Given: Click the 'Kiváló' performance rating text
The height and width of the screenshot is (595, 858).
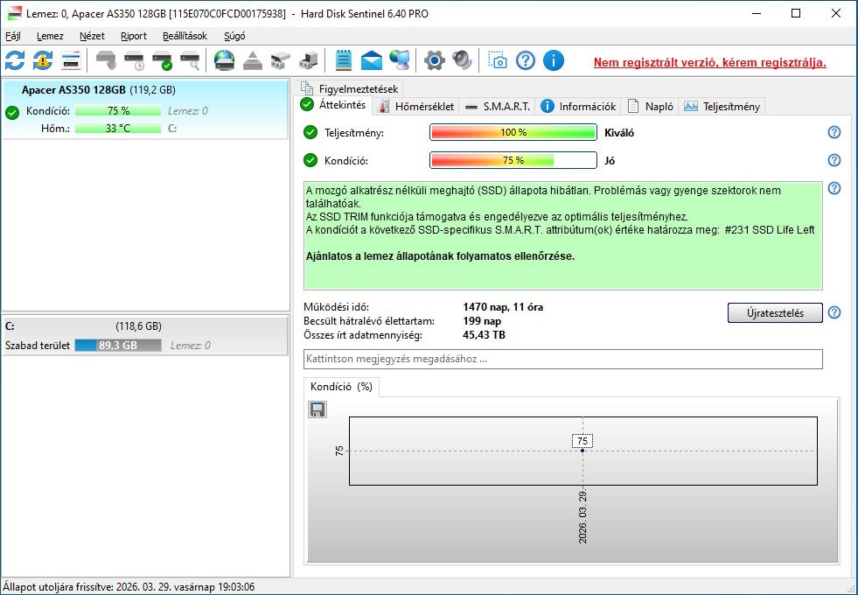Looking at the screenshot, I should coord(619,132).
